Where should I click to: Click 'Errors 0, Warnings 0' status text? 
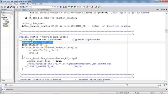tap(122, 93)
